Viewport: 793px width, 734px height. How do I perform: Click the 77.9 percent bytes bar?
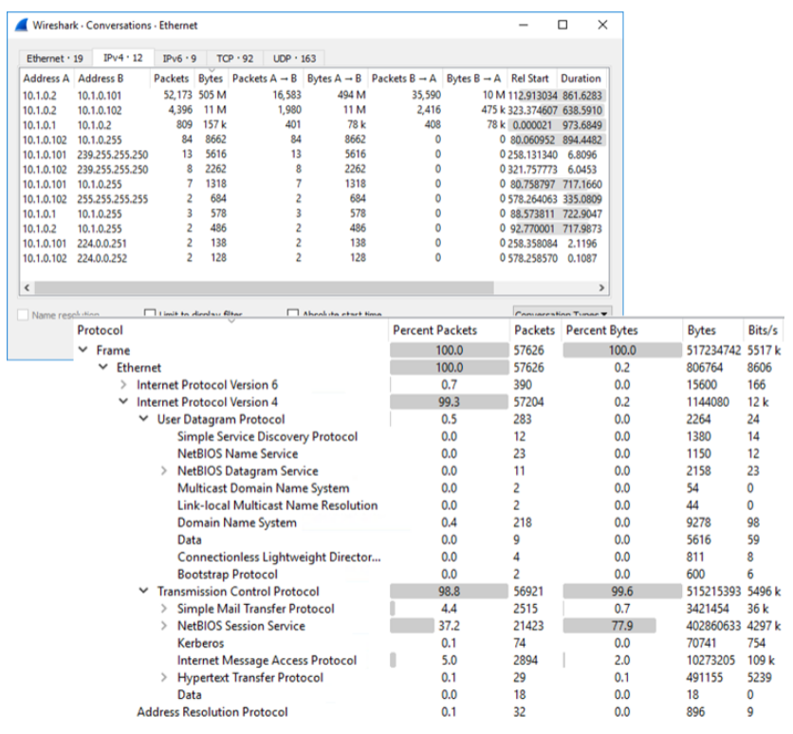click(609, 626)
